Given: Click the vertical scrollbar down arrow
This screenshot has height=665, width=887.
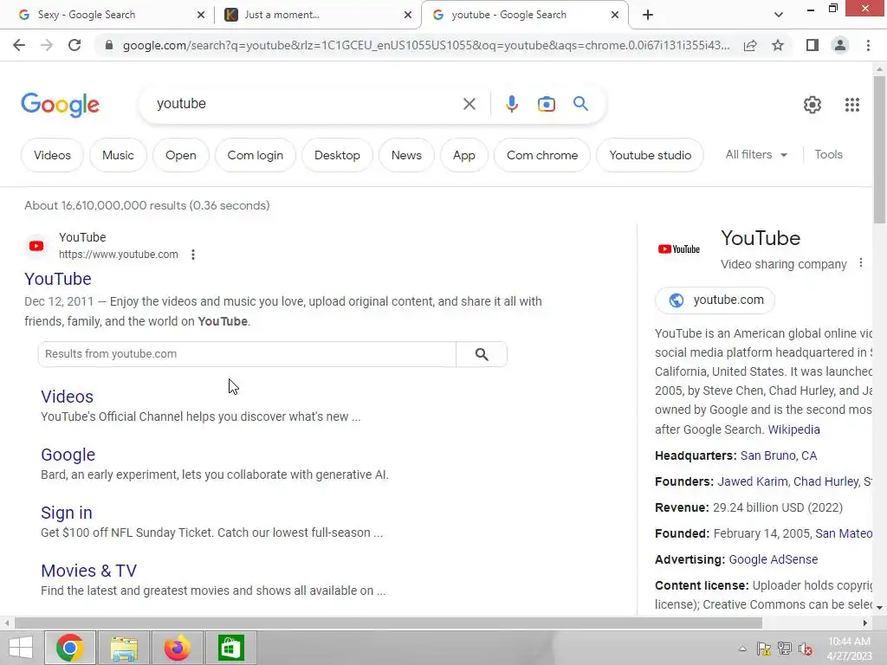Looking at the screenshot, I should [x=880, y=607].
